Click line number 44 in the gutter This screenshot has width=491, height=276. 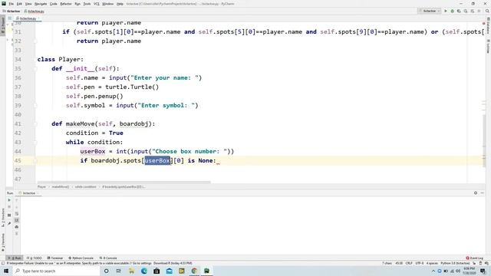(18, 152)
